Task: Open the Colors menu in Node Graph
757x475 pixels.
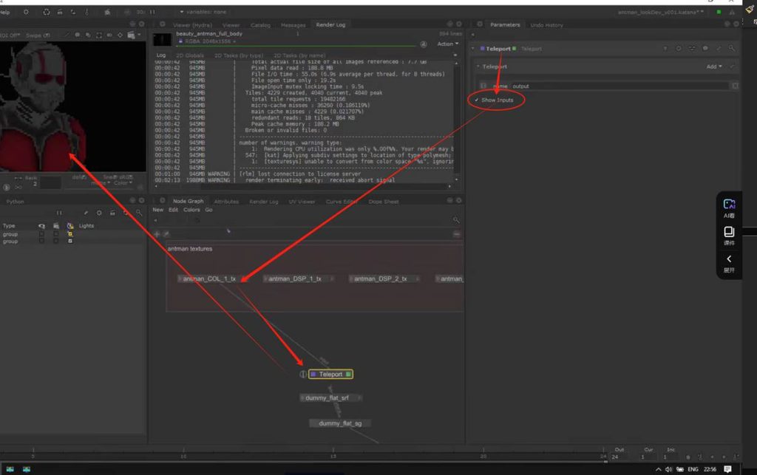Action: [191, 210]
